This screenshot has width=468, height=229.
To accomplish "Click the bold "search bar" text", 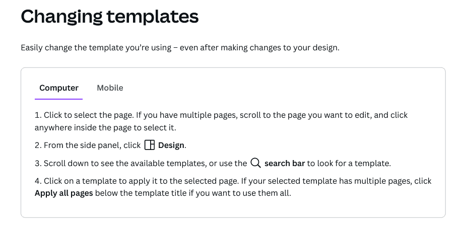I will tap(285, 163).
